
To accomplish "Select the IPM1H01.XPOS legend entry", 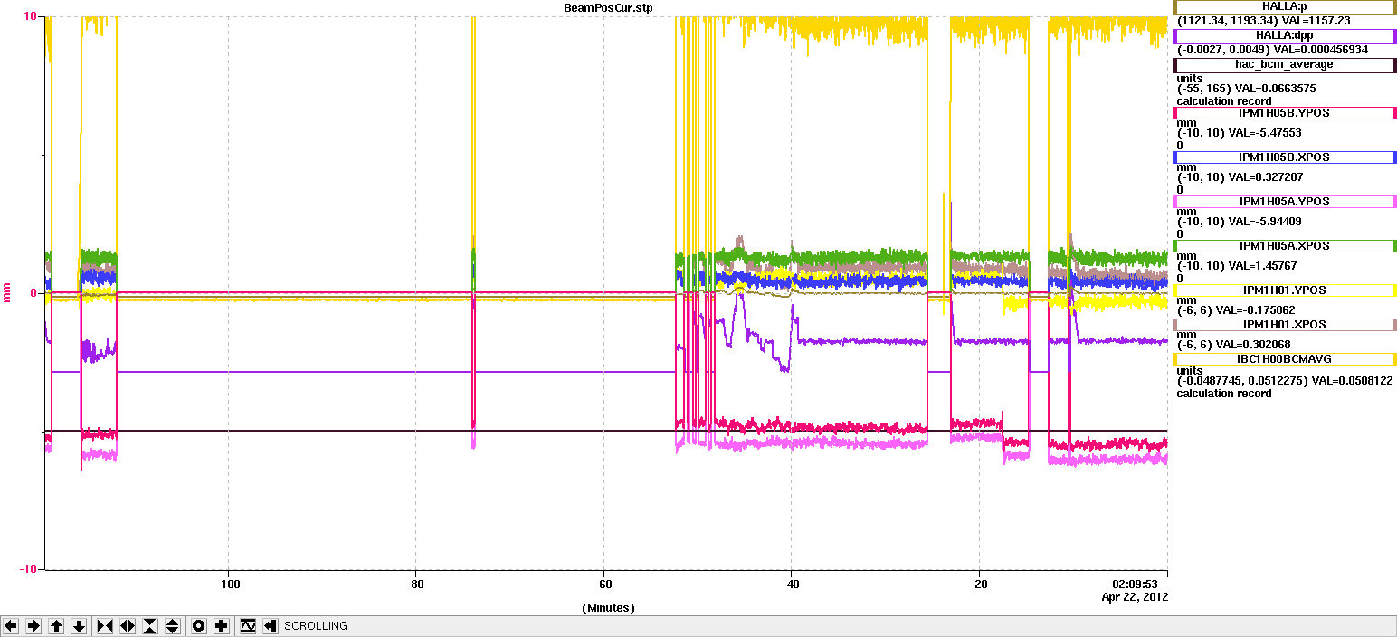I will pos(1285,324).
